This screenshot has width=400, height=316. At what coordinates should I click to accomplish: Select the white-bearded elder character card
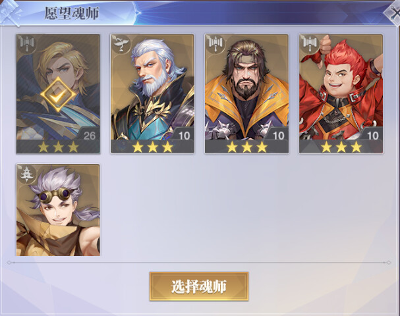pyautogui.click(x=152, y=94)
